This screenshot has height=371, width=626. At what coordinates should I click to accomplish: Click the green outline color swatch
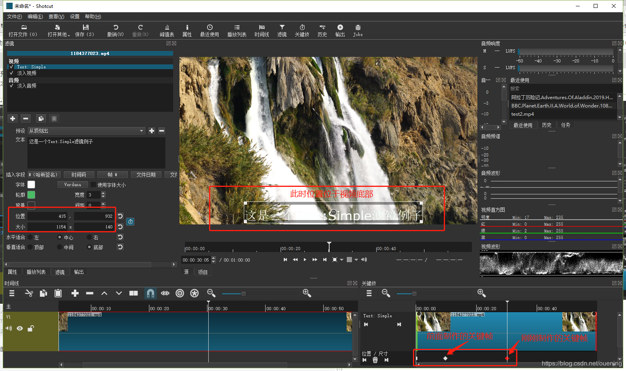click(31, 195)
